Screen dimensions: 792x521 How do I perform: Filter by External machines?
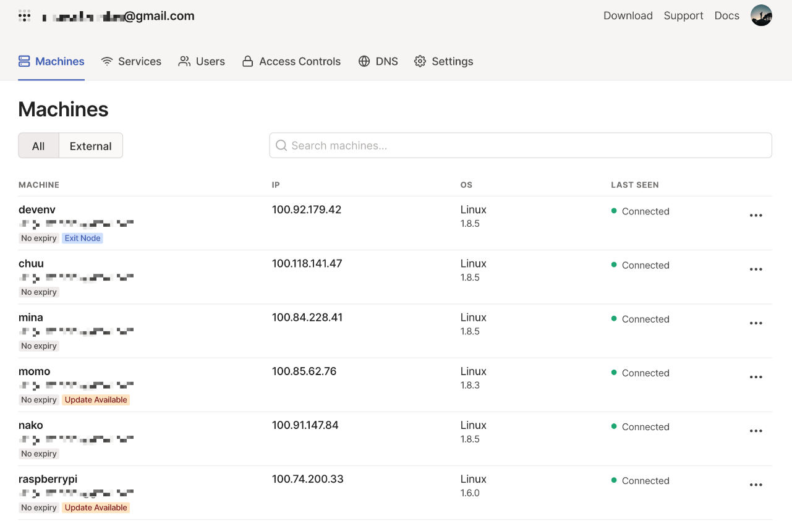91,146
